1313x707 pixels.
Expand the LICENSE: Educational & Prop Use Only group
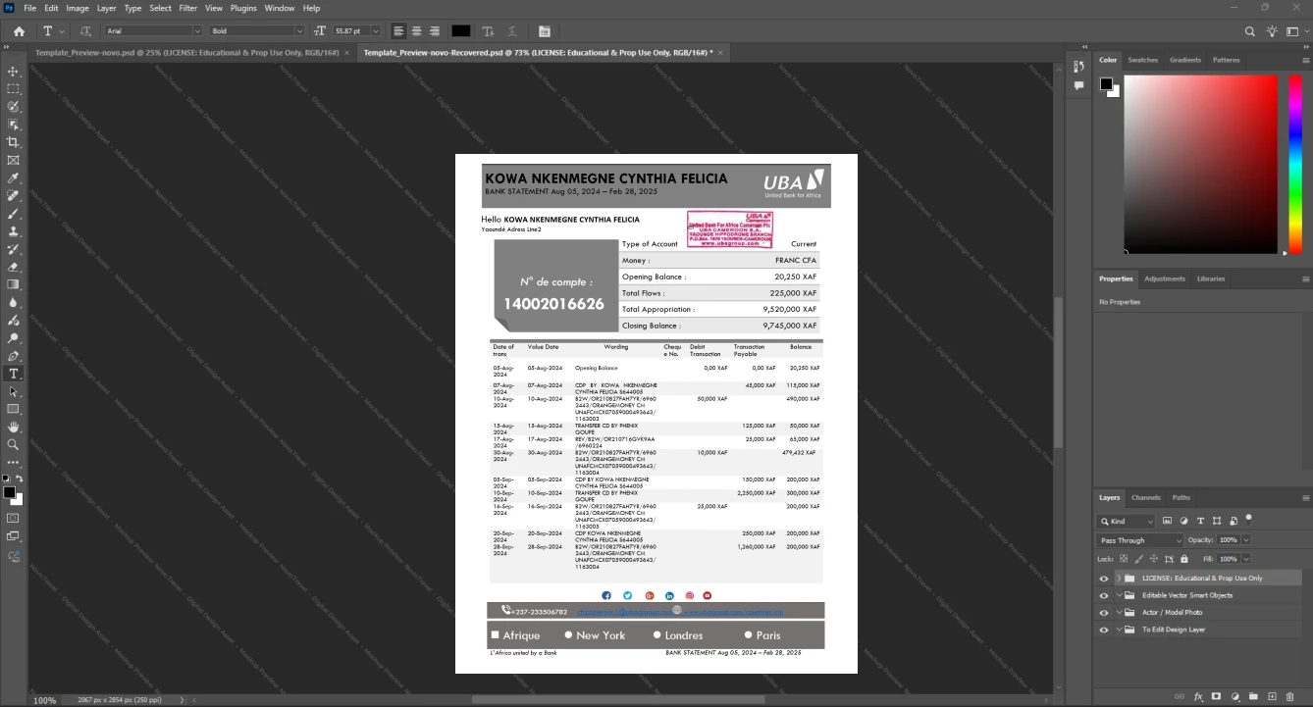[1119, 579]
